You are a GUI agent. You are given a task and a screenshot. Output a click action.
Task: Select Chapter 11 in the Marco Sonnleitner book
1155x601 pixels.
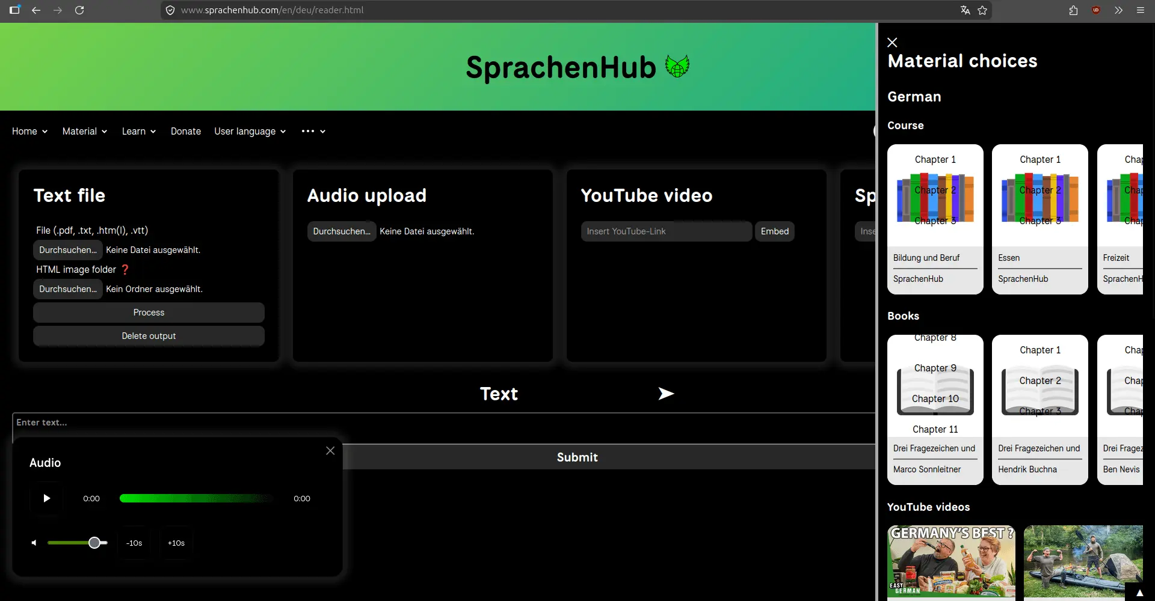pos(935,429)
